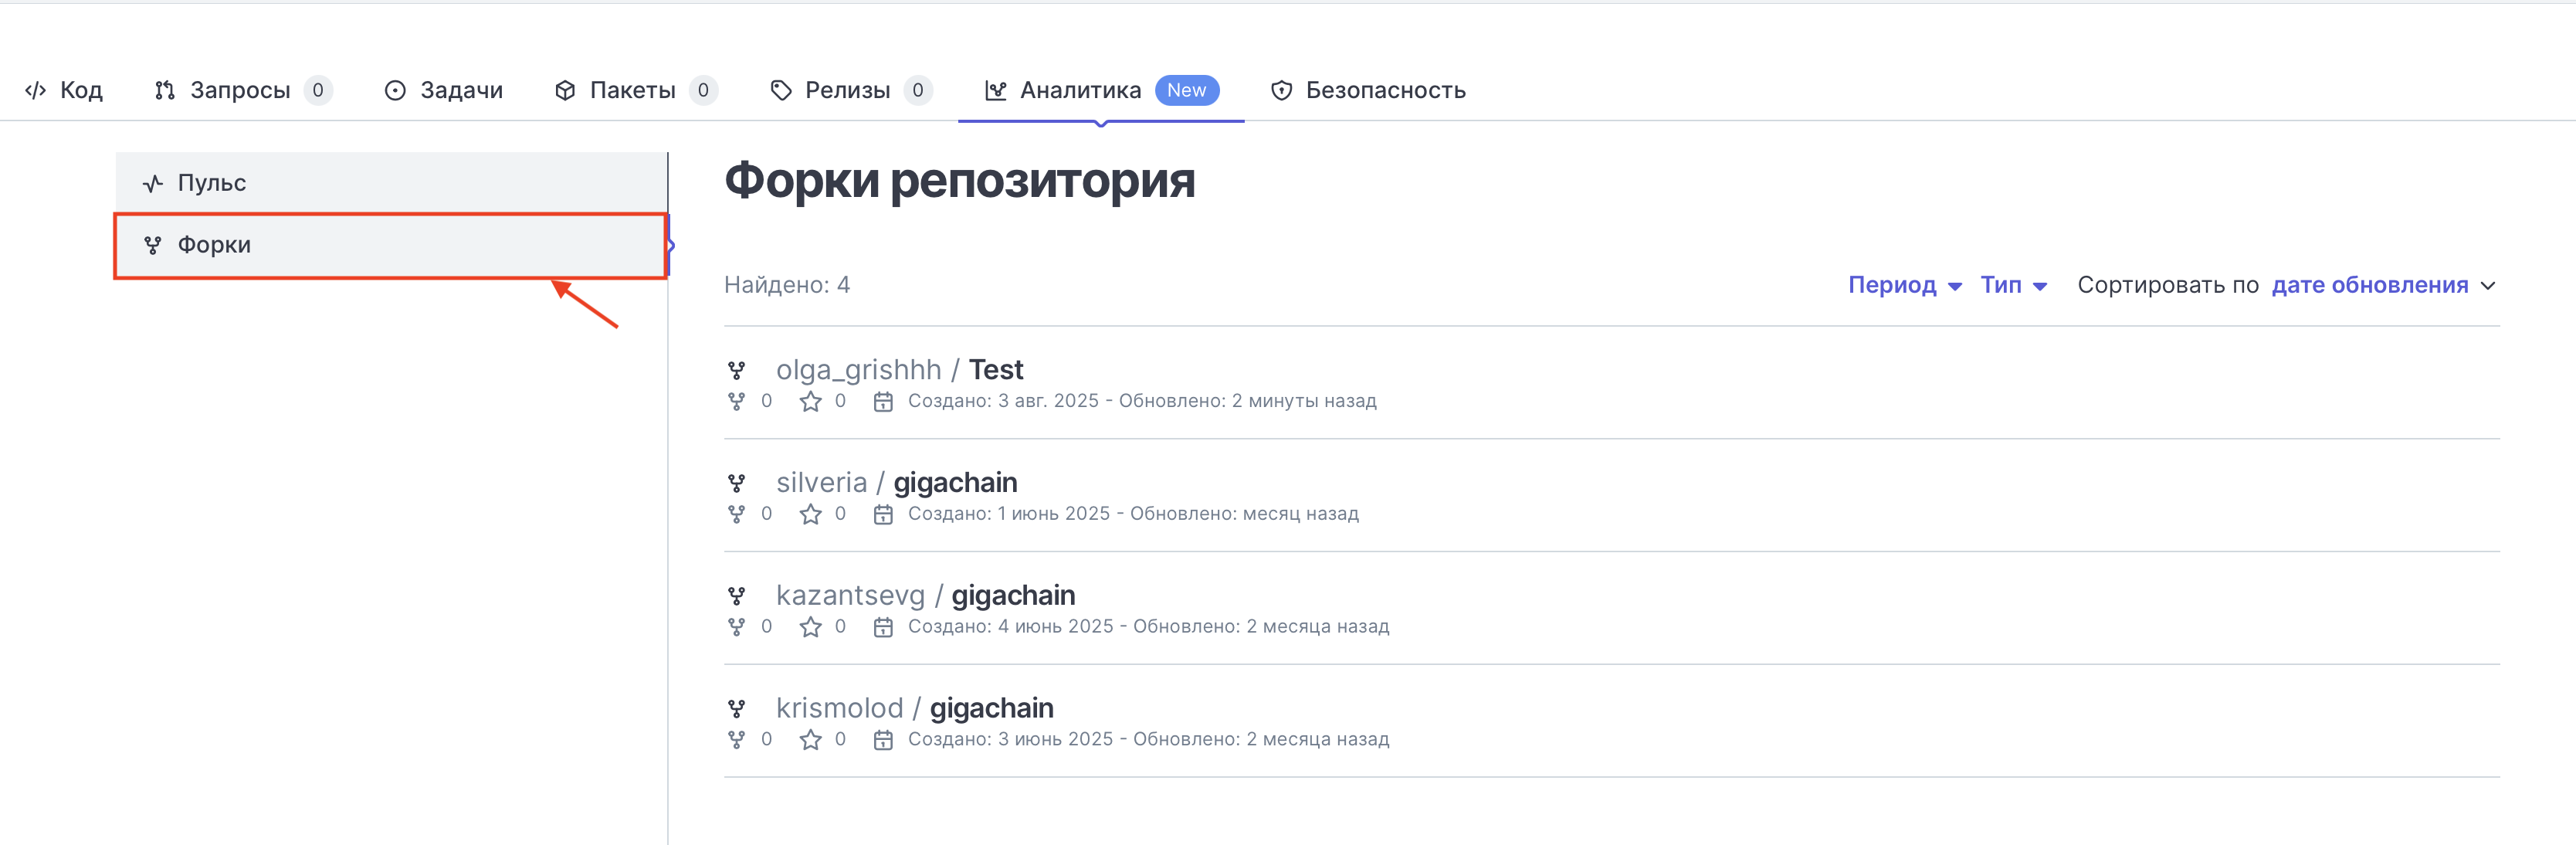Click the 'Форки репозитория' heading
2576x845 pixels.
click(x=960, y=182)
